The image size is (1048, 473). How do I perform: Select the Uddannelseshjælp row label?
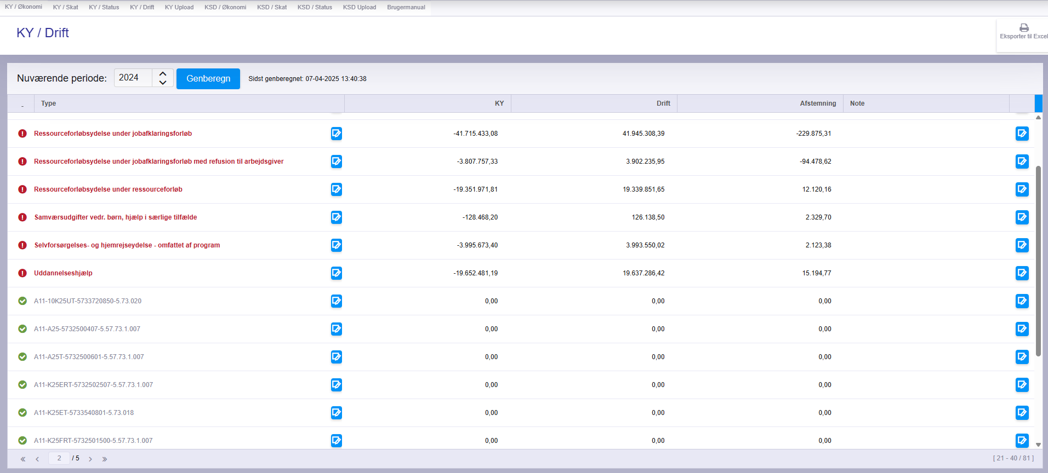coord(63,273)
